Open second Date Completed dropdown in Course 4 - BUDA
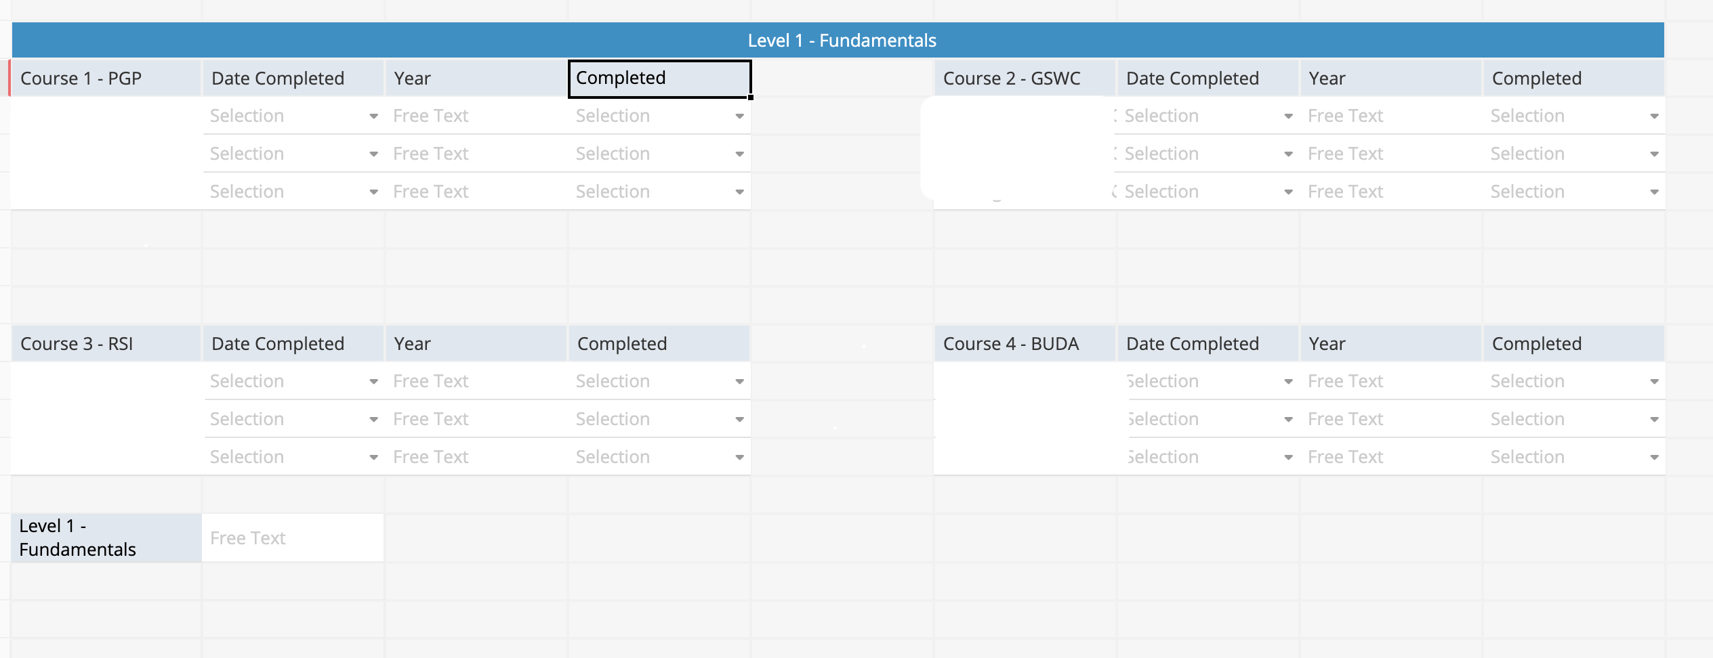The image size is (1713, 658). [x=1208, y=419]
